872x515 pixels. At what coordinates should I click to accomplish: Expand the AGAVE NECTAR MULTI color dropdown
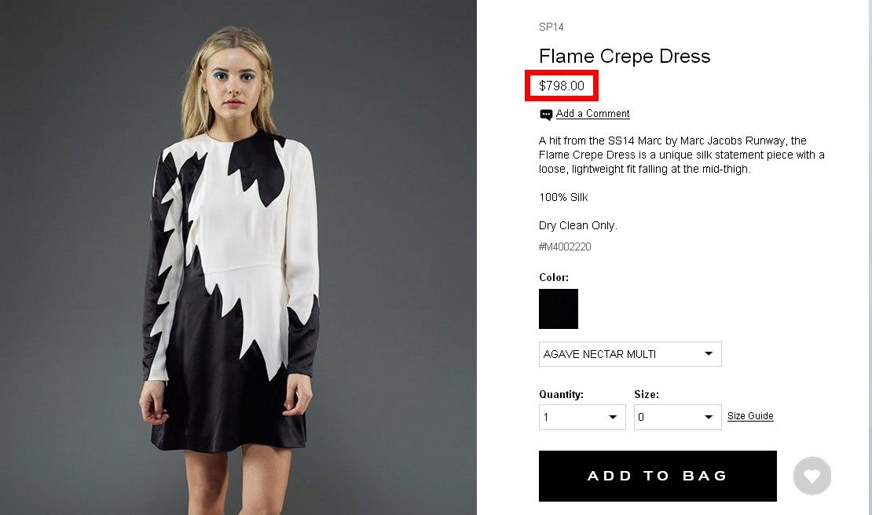(x=630, y=354)
